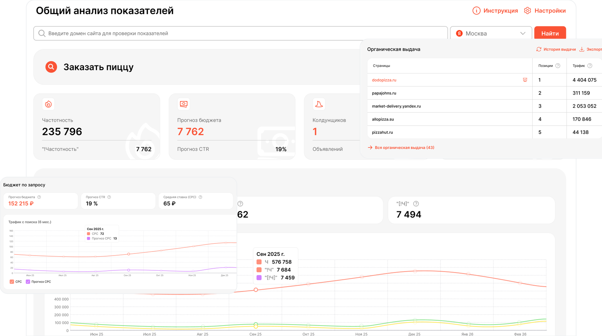602x336 pixels.
Task: Click orange Ч swatch in Сен 2025 tooltip
Action: tap(259, 262)
